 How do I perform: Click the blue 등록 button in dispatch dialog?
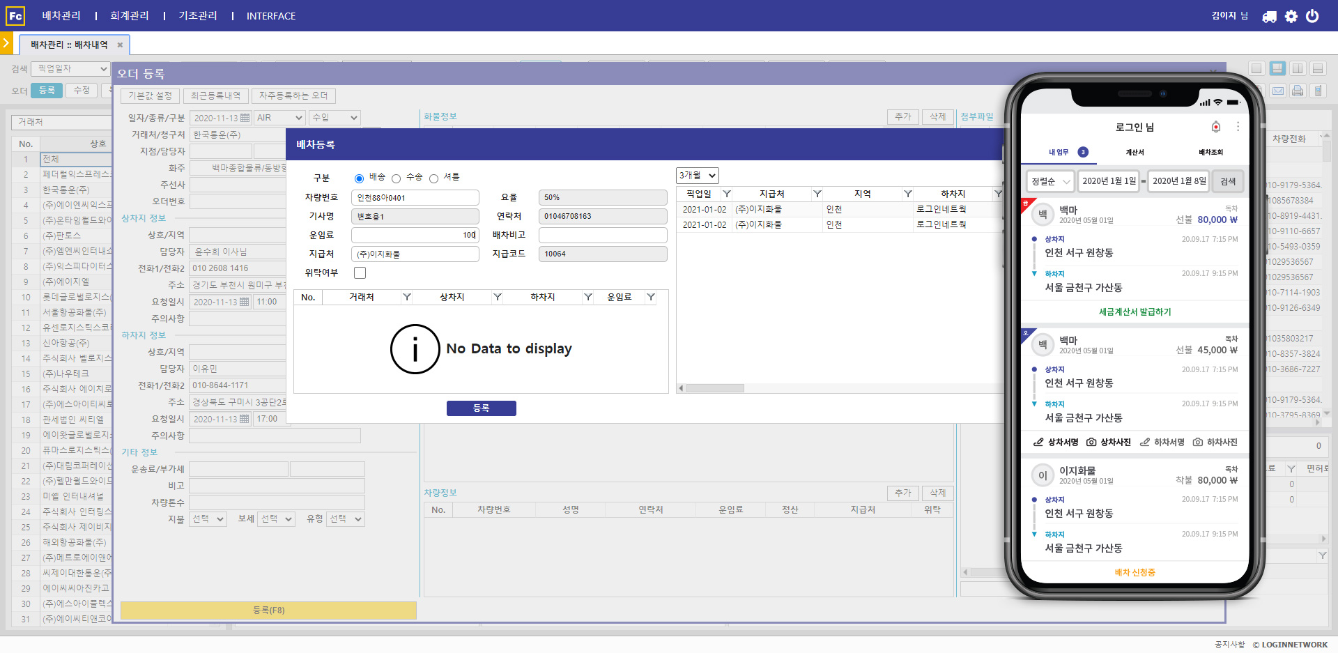(x=481, y=408)
